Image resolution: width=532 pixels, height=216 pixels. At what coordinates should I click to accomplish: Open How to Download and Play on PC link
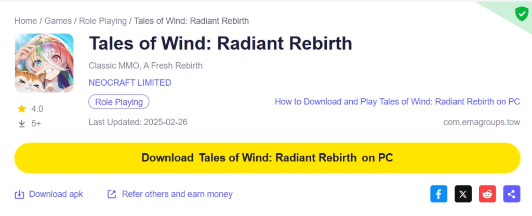pyautogui.click(x=397, y=102)
